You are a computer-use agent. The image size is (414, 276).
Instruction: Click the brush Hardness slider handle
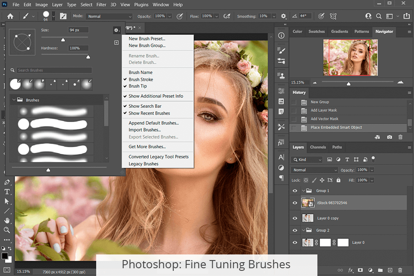[88, 56]
